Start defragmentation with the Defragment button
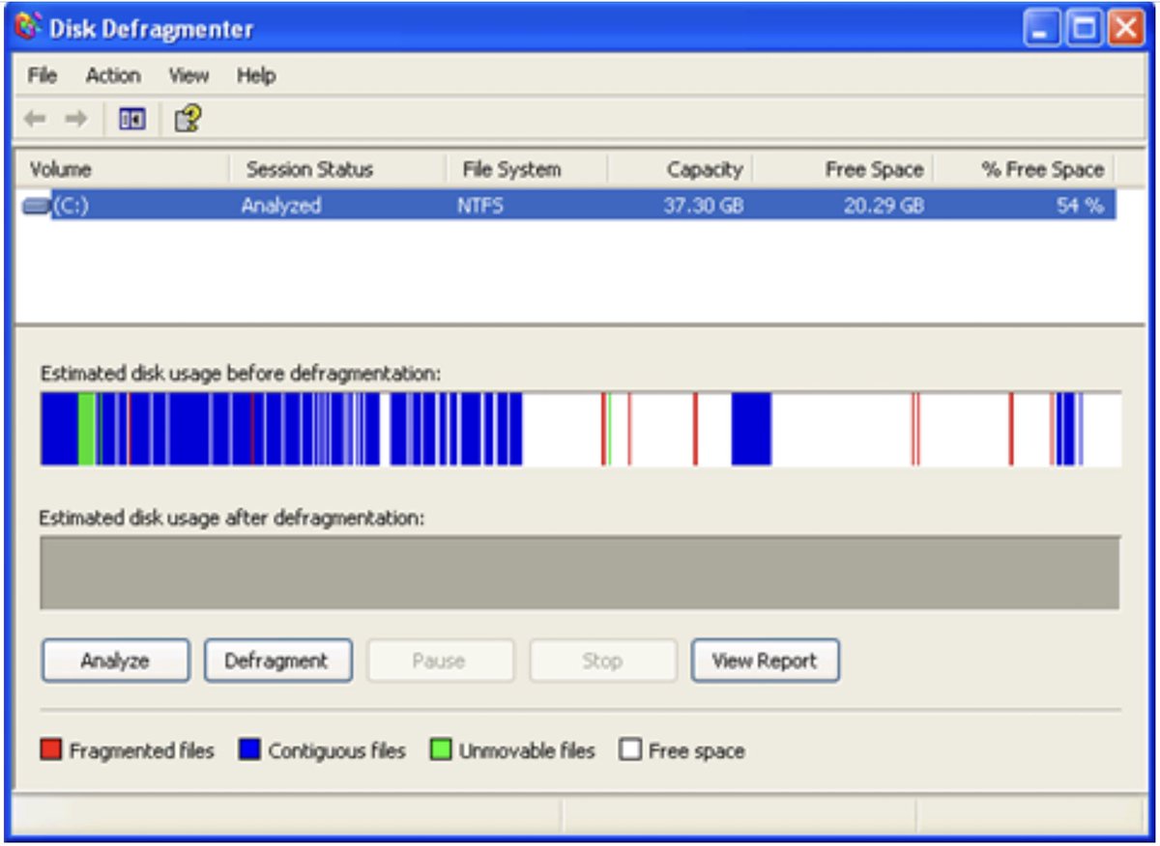The width and height of the screenshot is (1160, 846). 277,661
